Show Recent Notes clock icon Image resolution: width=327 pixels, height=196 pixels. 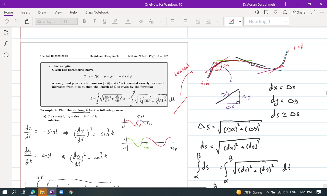point(6,55)
